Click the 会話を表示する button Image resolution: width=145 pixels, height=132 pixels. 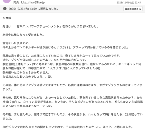(x=133, y=9)
